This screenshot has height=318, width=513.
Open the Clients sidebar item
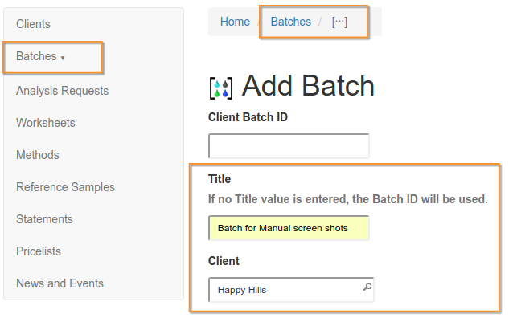[x=33, y=24]
